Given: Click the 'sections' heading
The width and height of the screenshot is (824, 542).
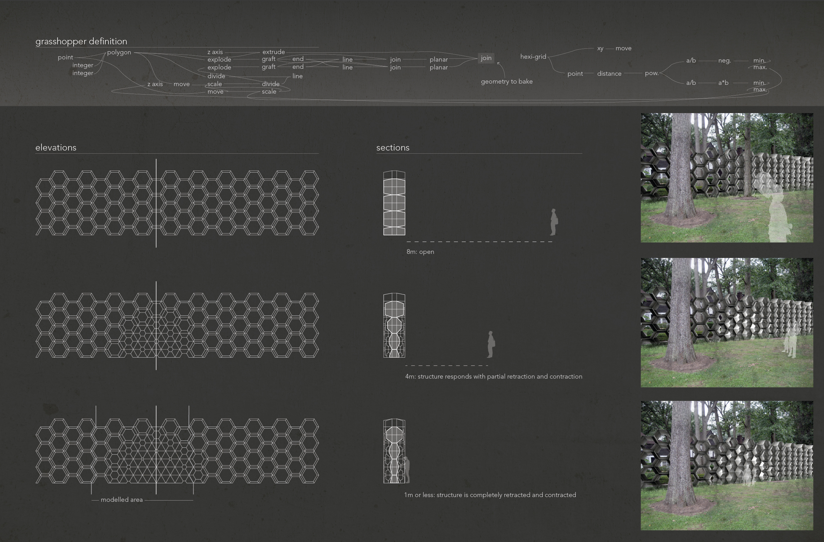Looking at the screenshot, I should pyautogui.click(x=393, y=148).
